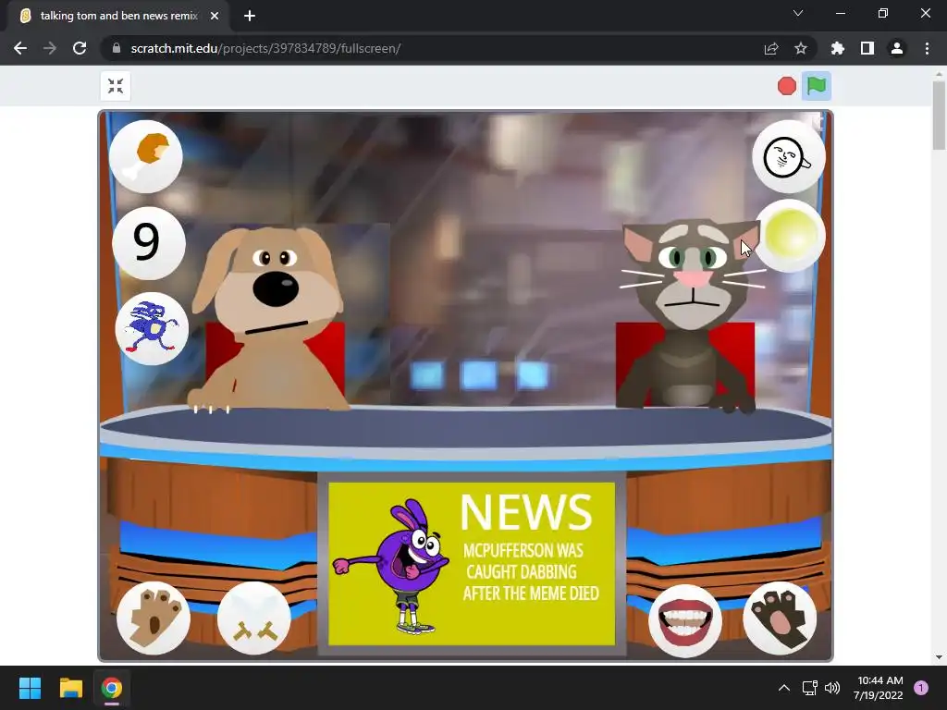
Task: Open the tab search dropdown chevron
Action: point(798,13)
